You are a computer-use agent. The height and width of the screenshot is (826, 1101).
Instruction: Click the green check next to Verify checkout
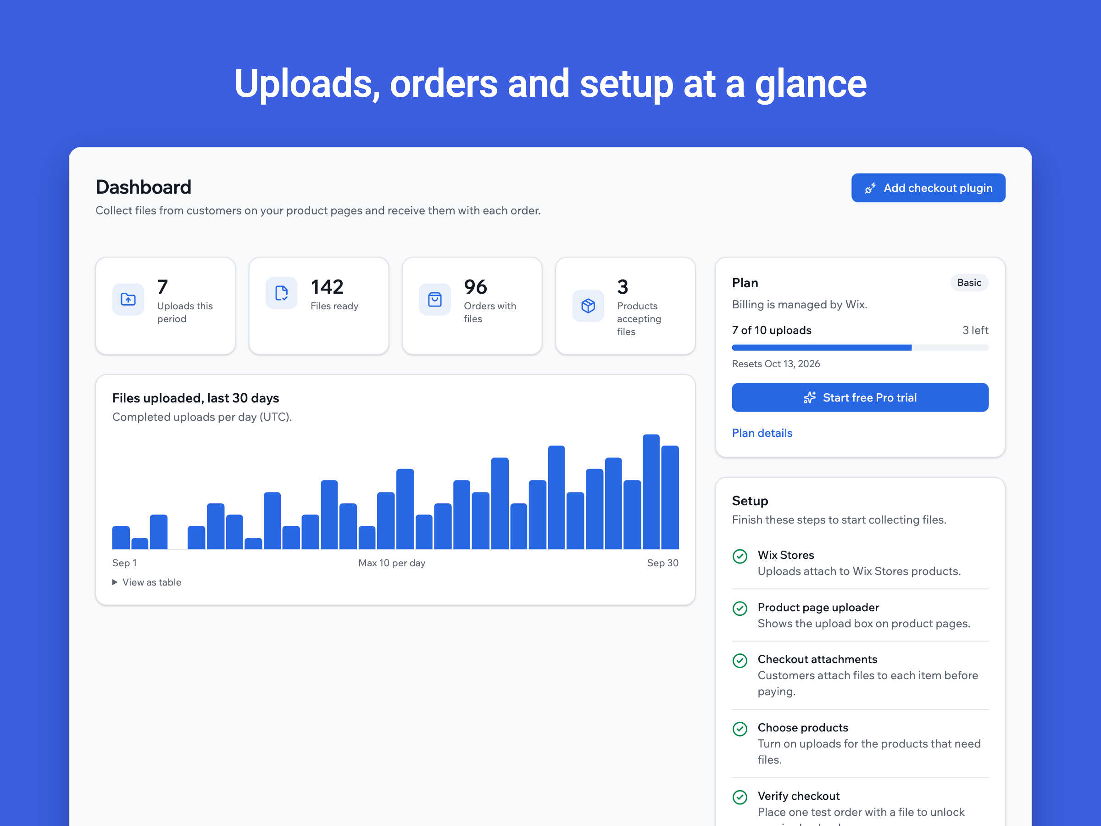(740, 797)
